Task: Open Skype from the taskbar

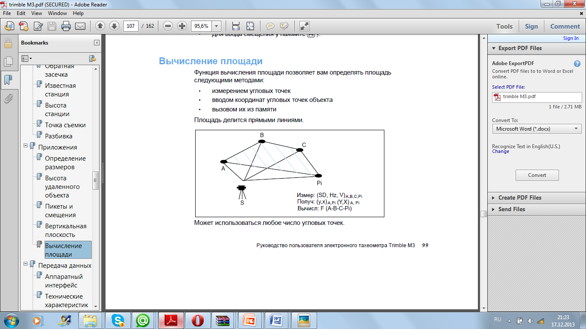Action: tap(118, 320)
